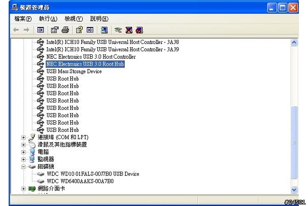Select the 網路介面卡 category label

click(51, 189)
